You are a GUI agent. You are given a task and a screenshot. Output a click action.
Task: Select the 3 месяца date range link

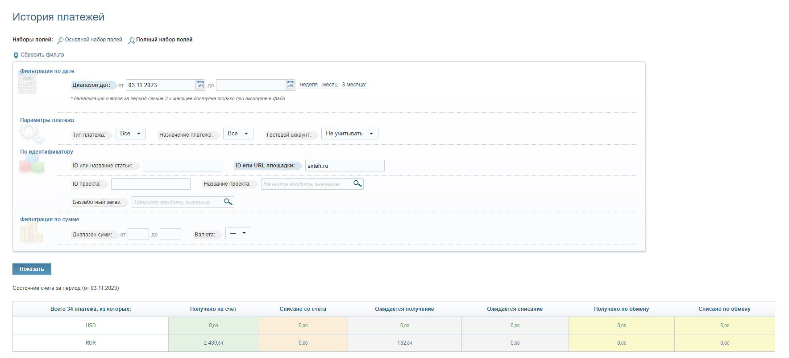(354, 85)
